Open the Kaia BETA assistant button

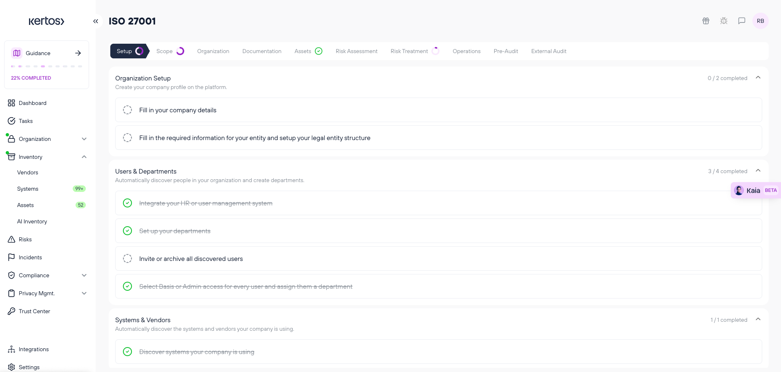[x=756, y=190]
